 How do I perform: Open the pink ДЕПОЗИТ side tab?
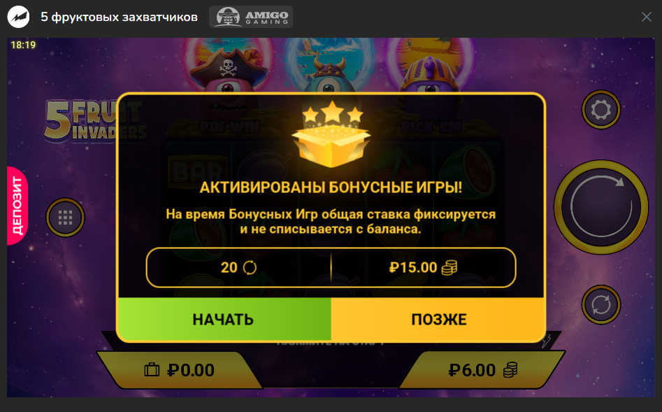(x=17, y=206)
